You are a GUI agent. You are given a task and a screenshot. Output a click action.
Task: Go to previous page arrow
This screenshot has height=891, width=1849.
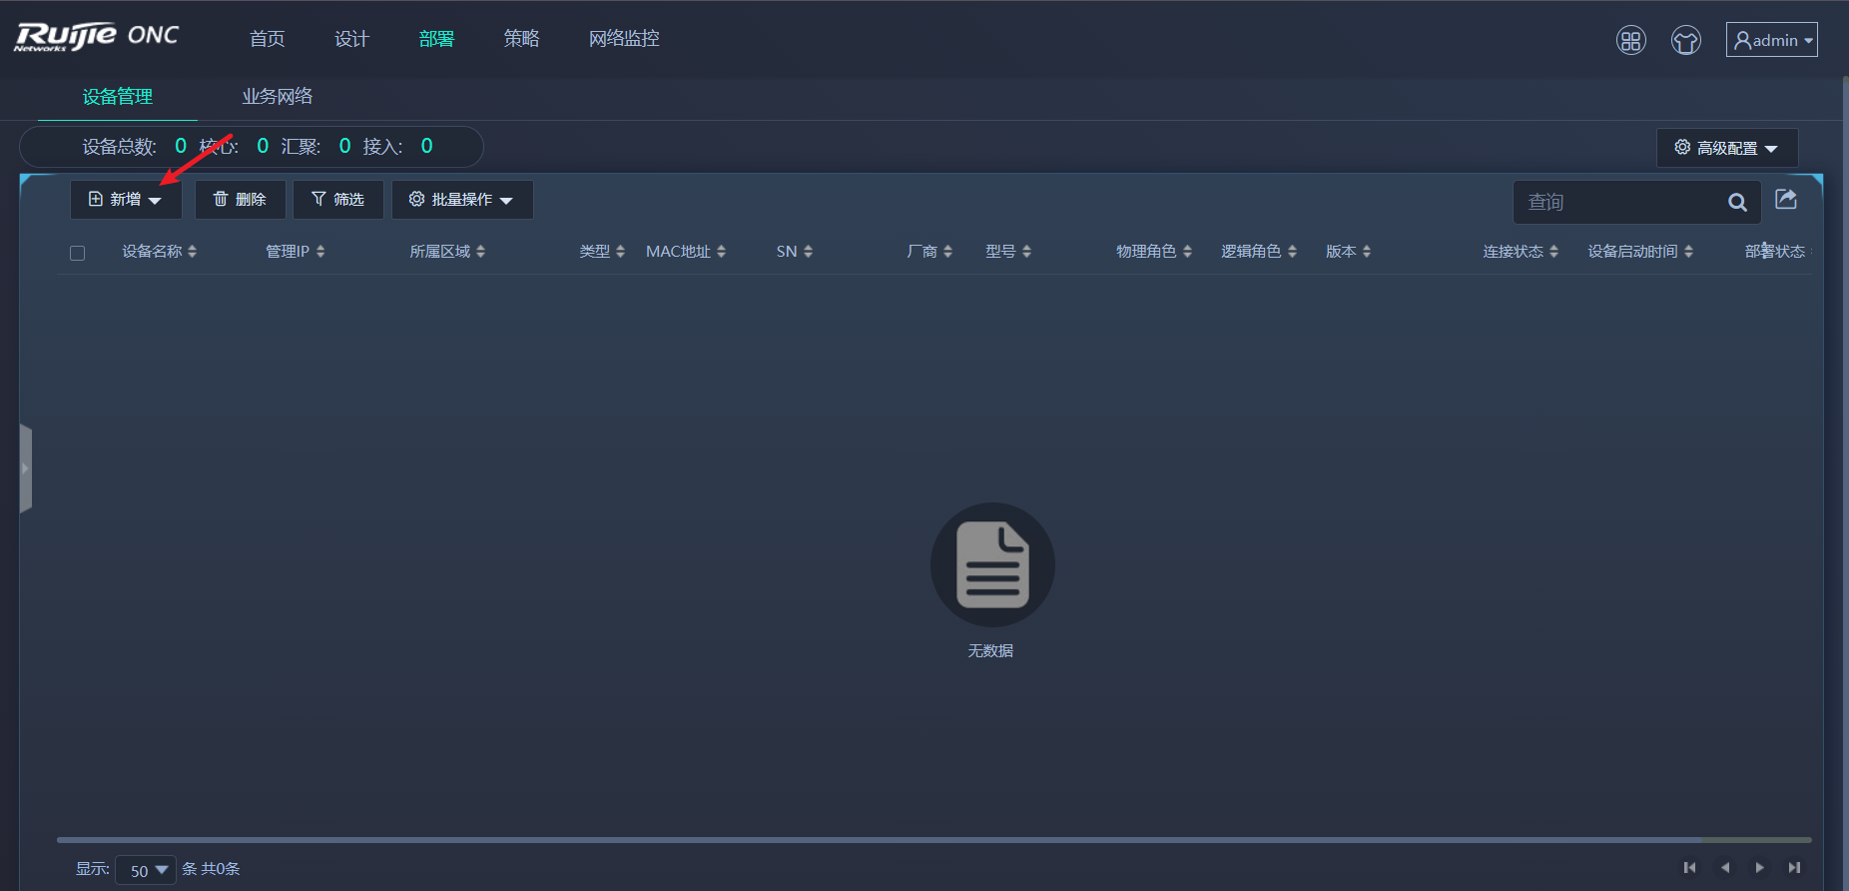[1725, 867]
